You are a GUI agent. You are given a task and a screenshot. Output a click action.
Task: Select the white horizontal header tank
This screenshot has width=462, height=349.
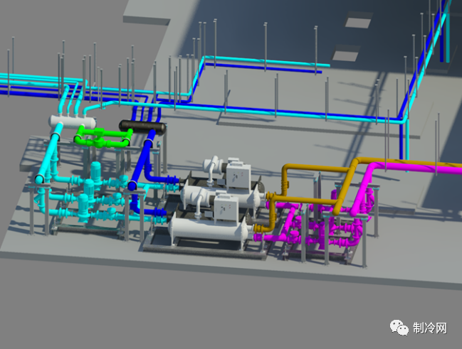(72, 122)
